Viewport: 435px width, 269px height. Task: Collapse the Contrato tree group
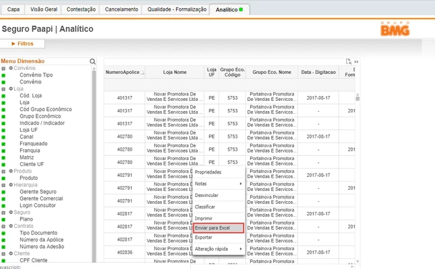11,226
